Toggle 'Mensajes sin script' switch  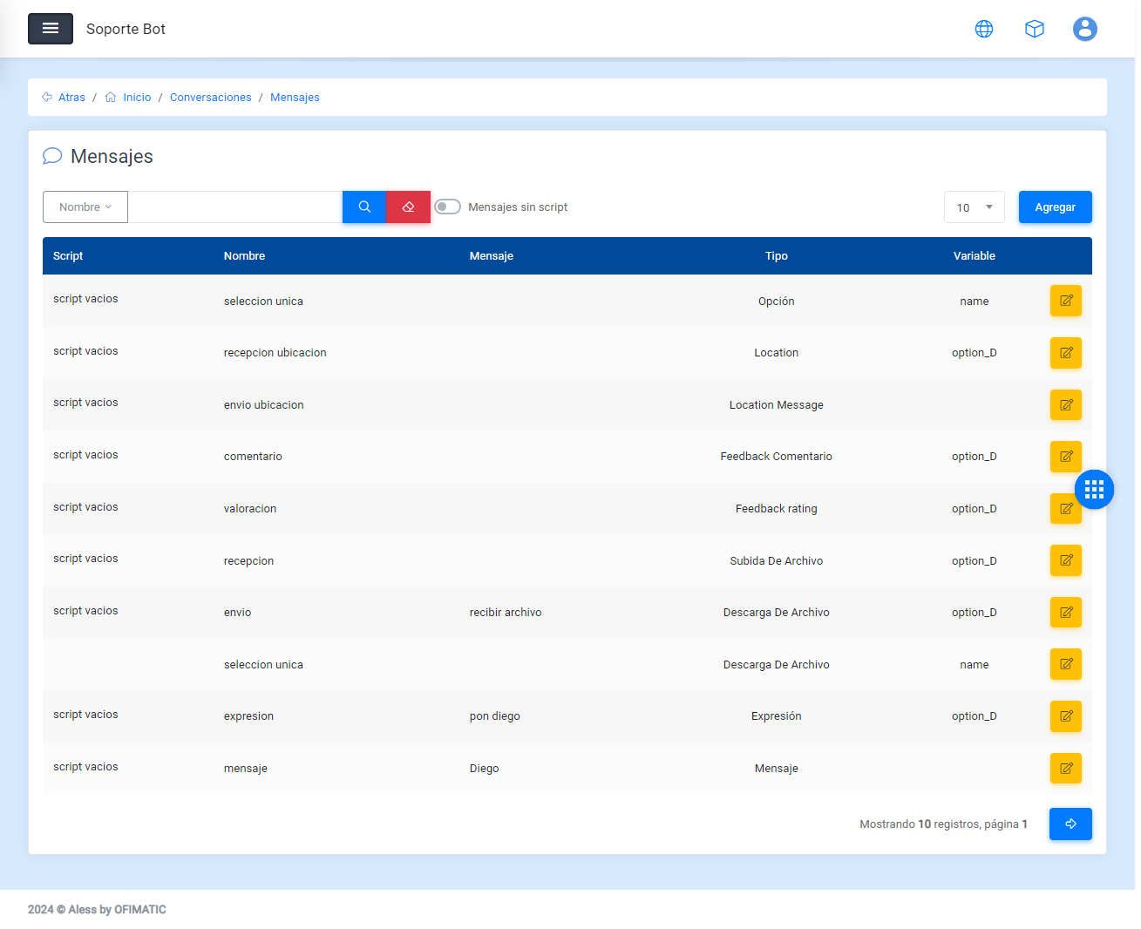pyautogui.click(x=447, y=207)
